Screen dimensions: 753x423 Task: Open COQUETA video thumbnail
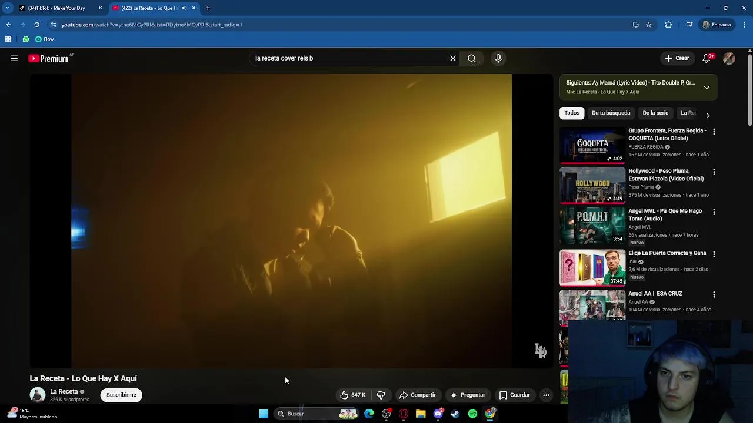coord(592,145)
